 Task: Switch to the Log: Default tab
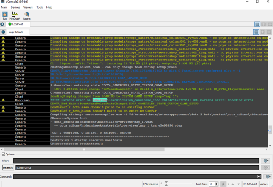[x=19, y=32]
